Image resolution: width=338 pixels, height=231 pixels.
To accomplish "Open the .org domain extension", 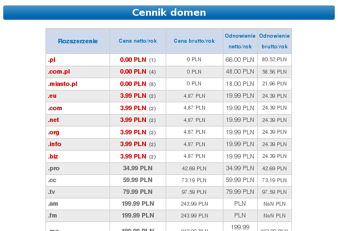I will tap(53, 132).
